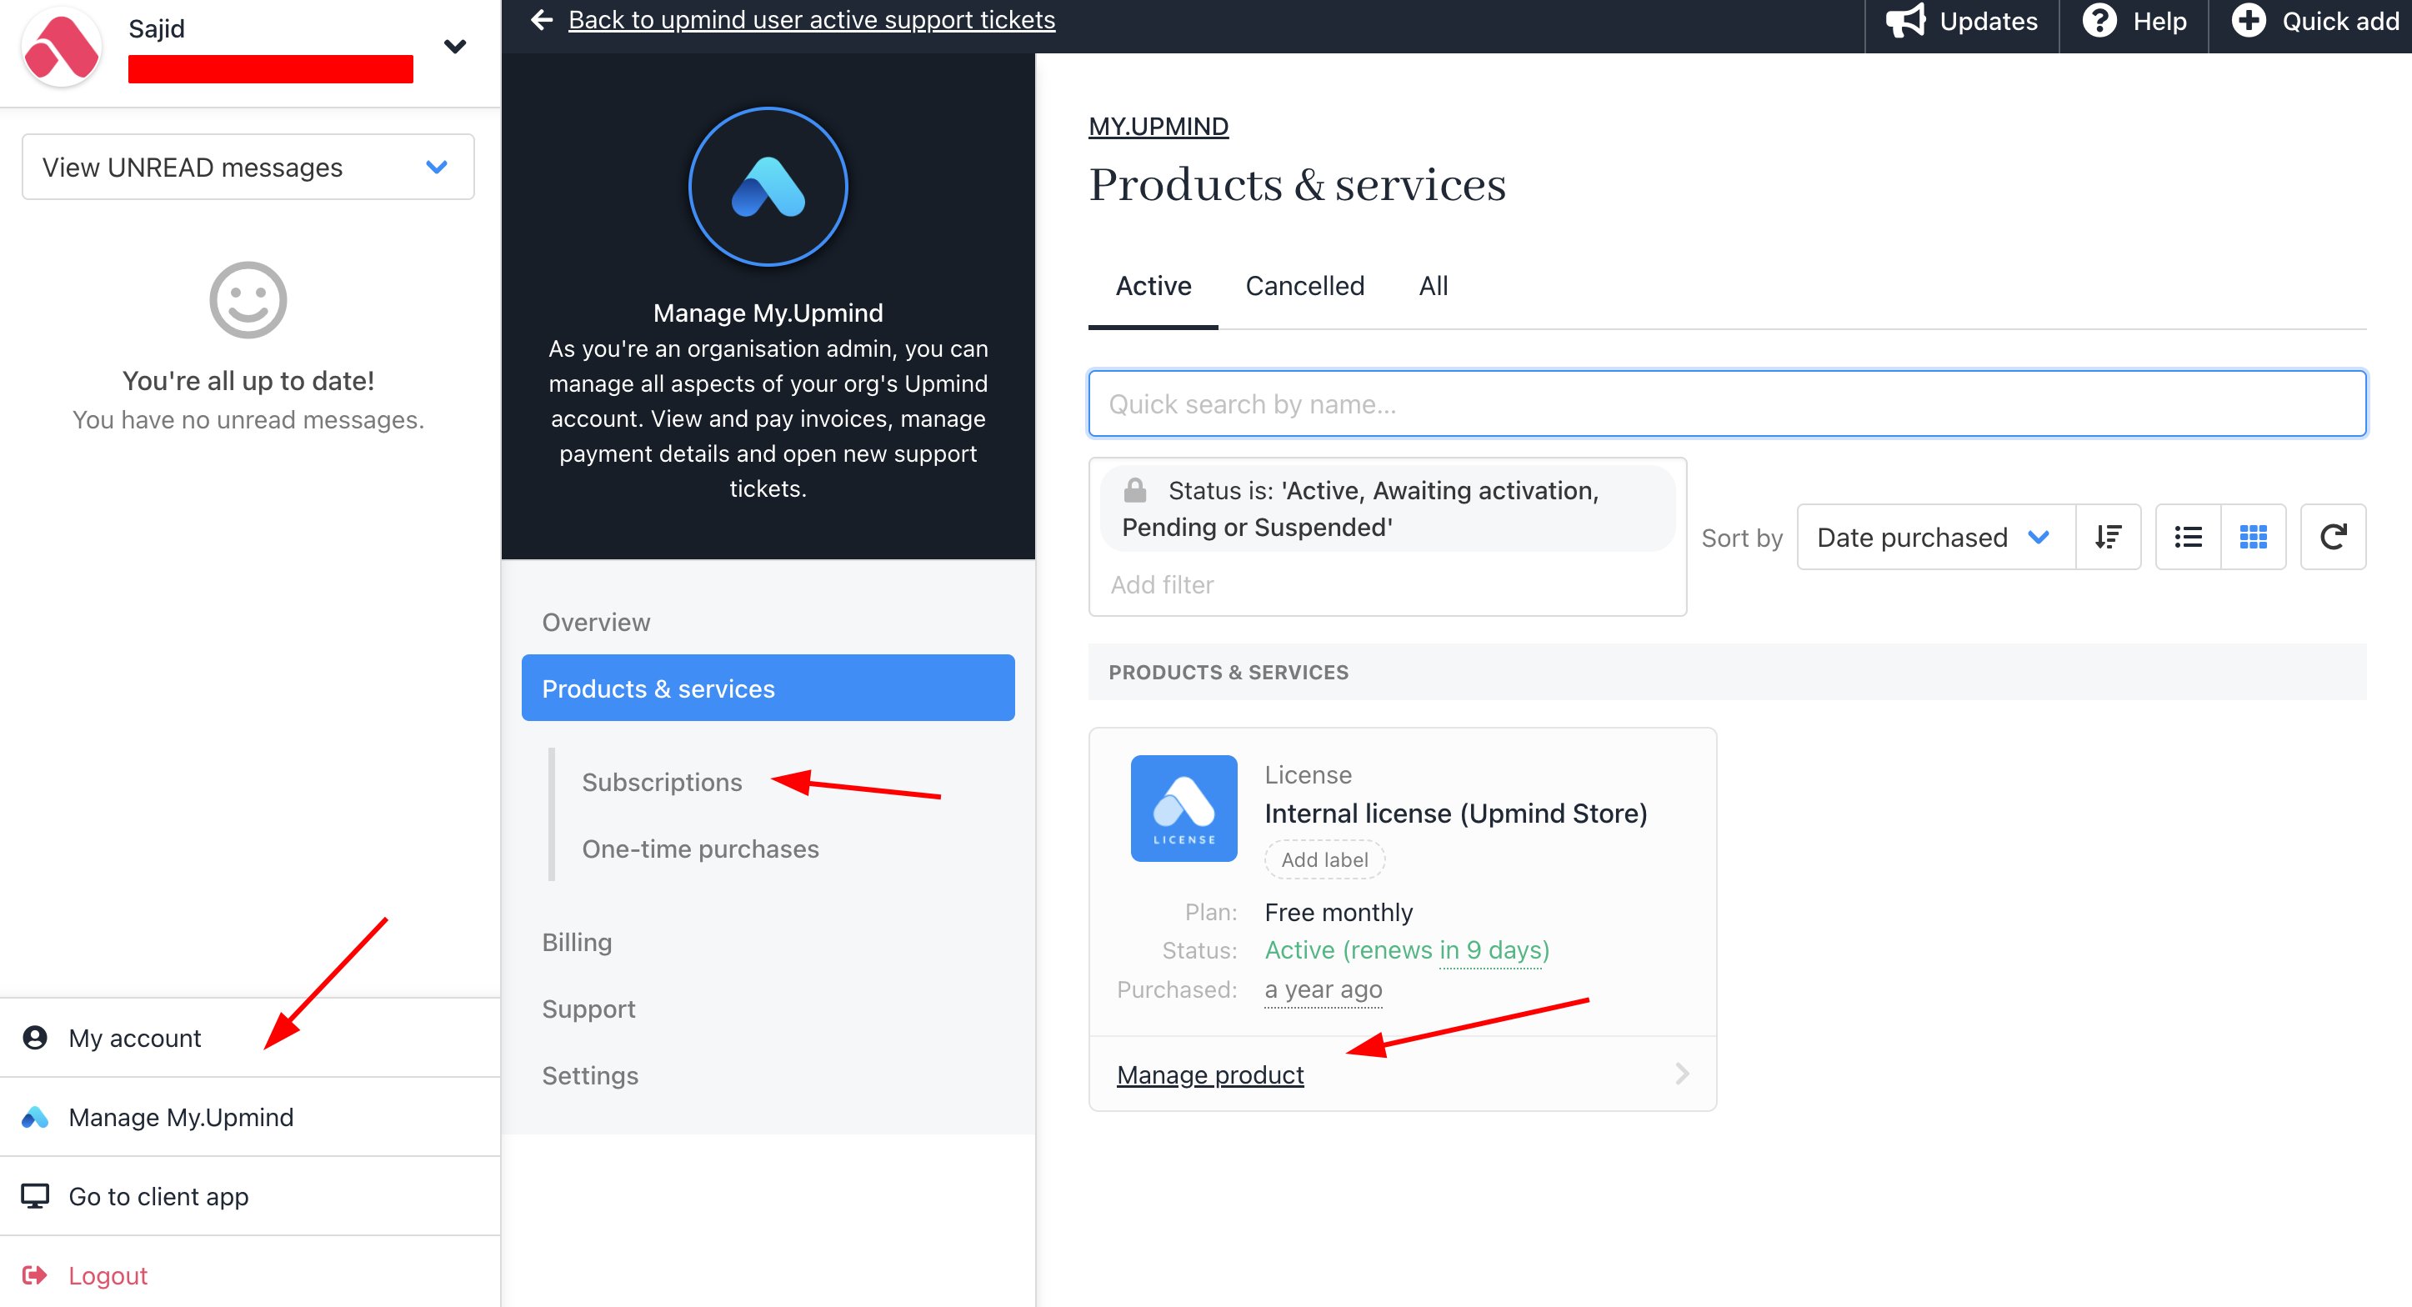2412x1307 pixels.
Task: Open Updates
Action: pyautogui.click(x=1962, y=21)
